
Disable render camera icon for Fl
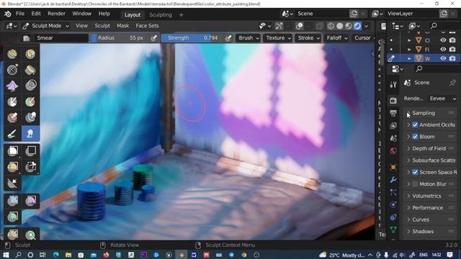click(452, 50)
